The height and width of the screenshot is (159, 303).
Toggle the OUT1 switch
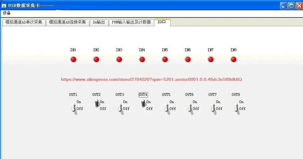click(73, 108)
